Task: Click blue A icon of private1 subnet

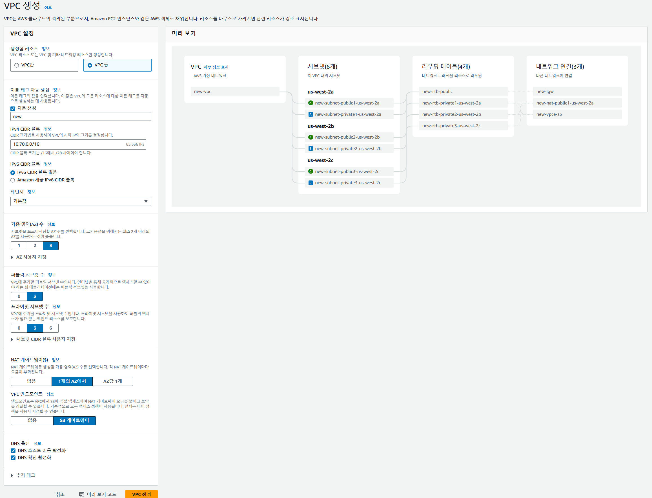Action: coord(311,114)
